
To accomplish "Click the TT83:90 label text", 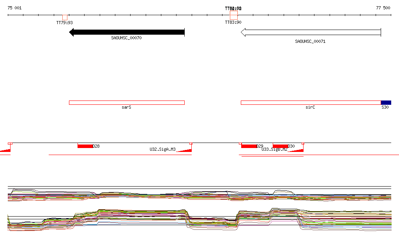I will coord(233,22).
